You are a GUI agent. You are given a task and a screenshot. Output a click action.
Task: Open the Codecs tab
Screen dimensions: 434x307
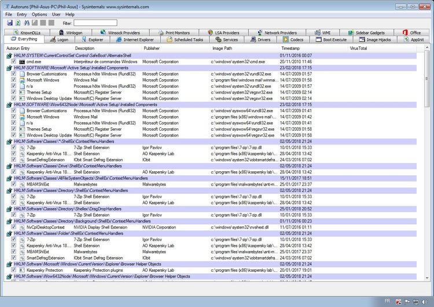pos(293,39)
